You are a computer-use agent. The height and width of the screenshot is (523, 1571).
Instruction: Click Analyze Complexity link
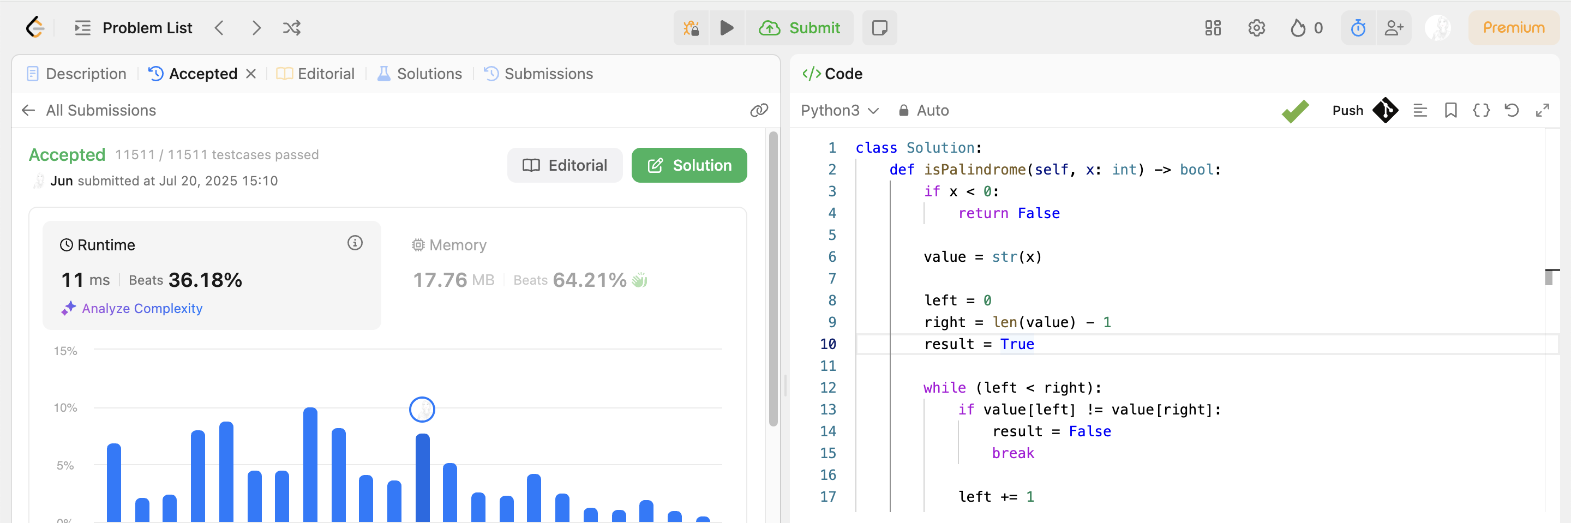pos(131,309)
